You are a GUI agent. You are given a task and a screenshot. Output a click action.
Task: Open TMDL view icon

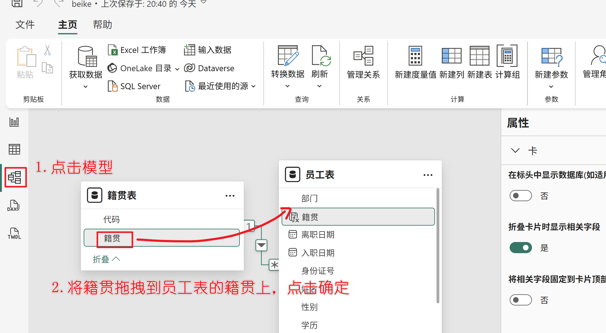click(x=14, y=233)
